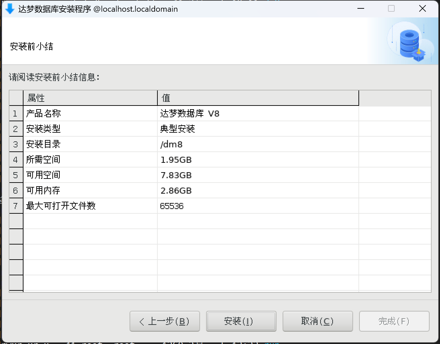Image resolution: width=440 pixels, height=344 pixels.
Task: Select the 2.86GB value cell
Action: pyautogui.click(x=258, y=191)
